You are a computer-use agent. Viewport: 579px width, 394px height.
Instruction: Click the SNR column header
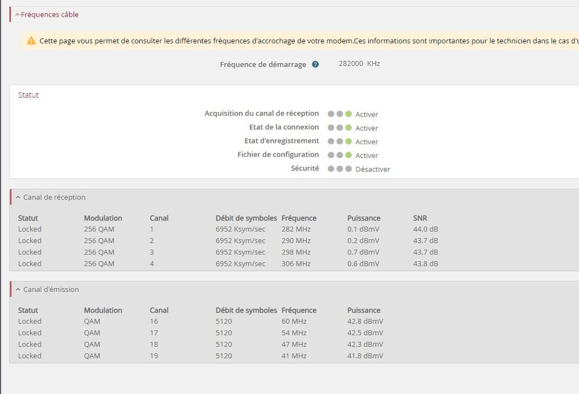(x=420, y=218)
